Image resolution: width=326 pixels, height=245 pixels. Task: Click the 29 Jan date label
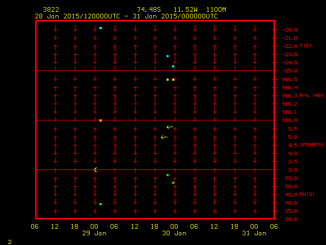tap(94, 233)
